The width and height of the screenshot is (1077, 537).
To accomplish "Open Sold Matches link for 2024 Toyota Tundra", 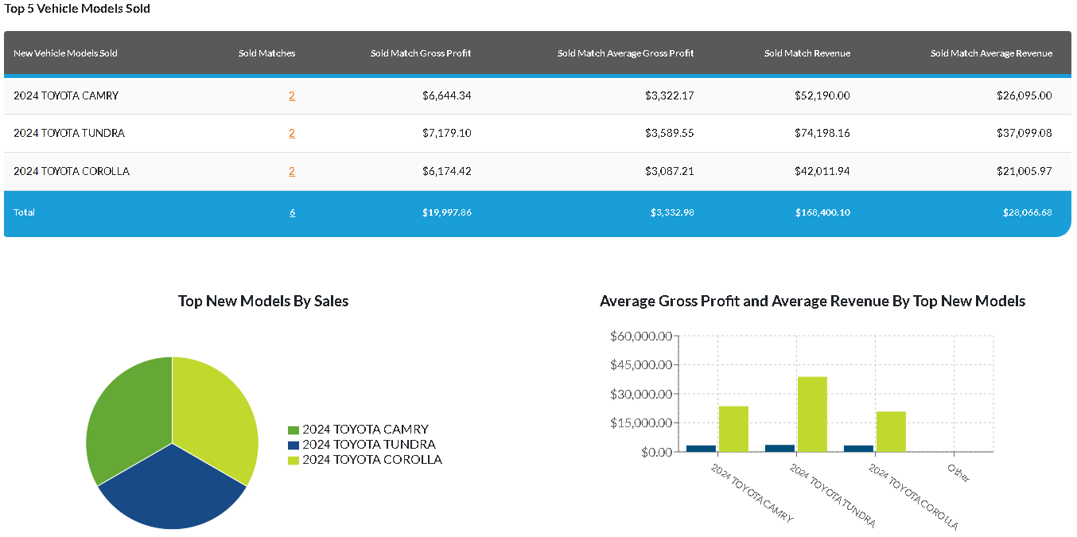I will point(292,133).
